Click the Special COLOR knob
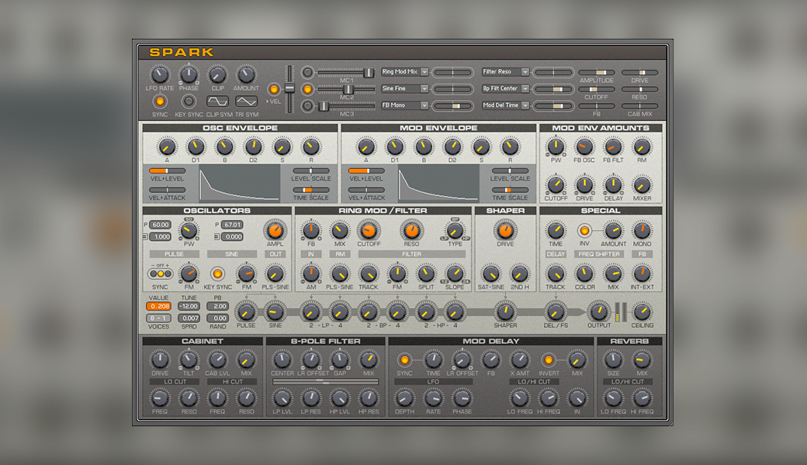Viewport: 807px width, 465px height. tap(584, 274)
